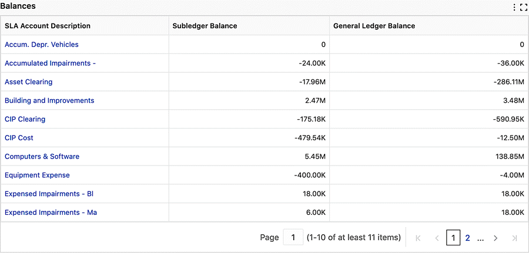Open the Balances panel kebab menu

point(514,8)
